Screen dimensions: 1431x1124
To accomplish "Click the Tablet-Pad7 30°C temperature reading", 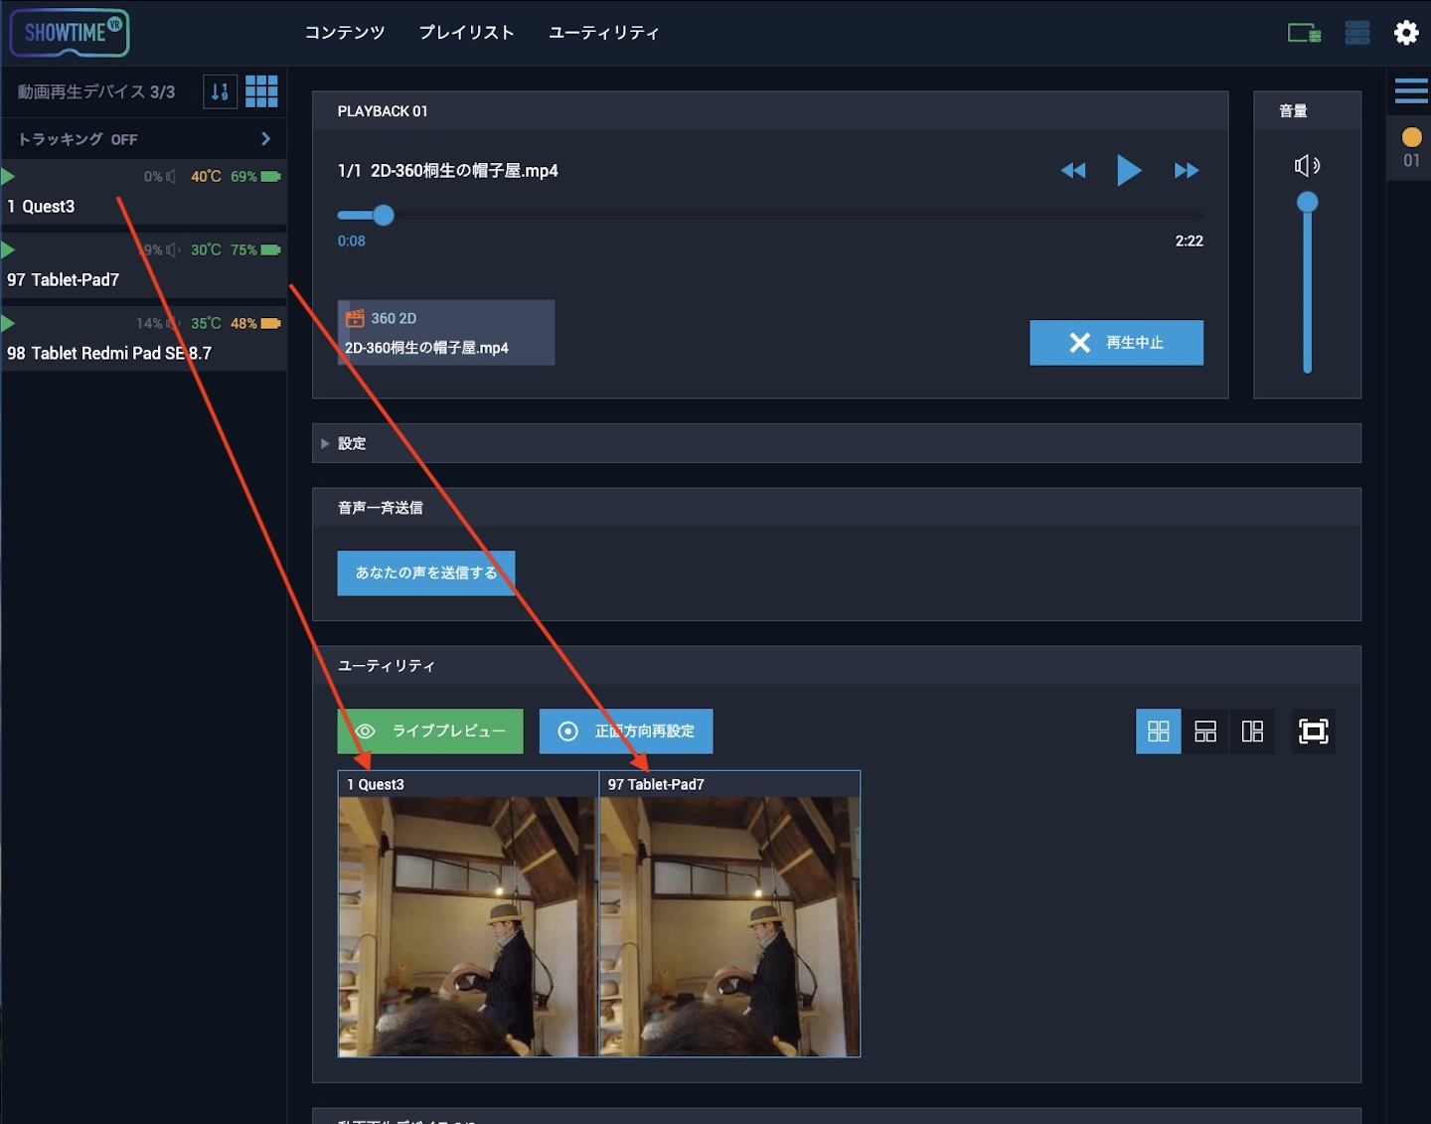I will point(206,250).
